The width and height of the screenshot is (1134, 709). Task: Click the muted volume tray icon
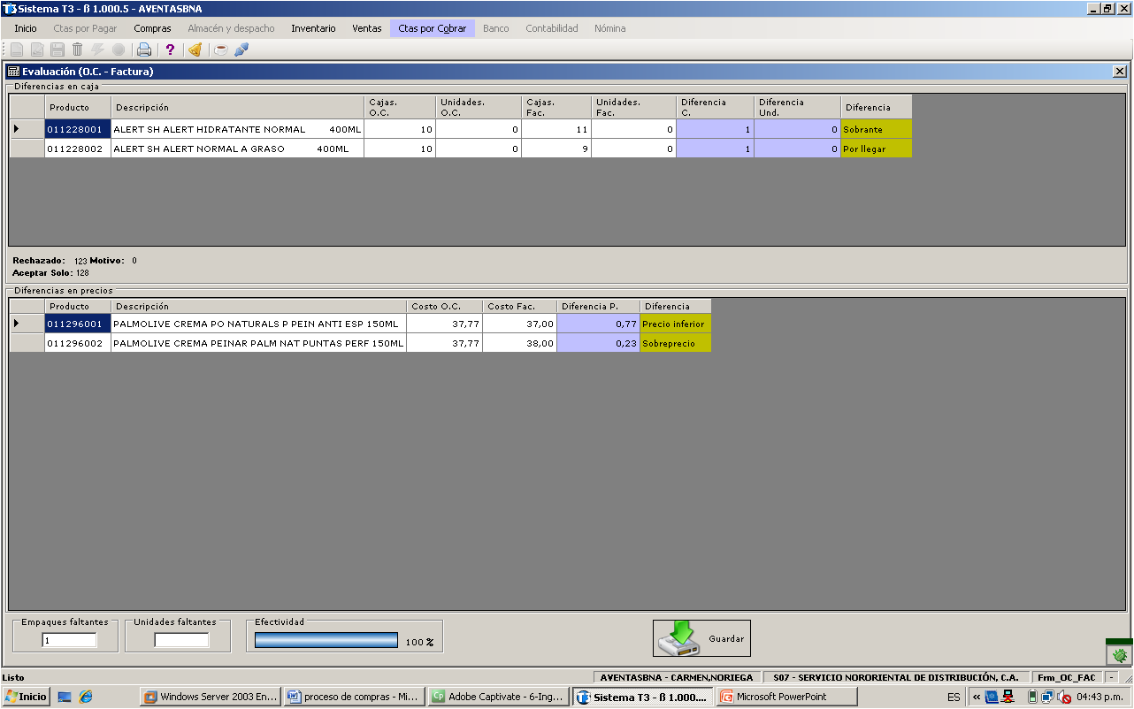pos(1065,697)
